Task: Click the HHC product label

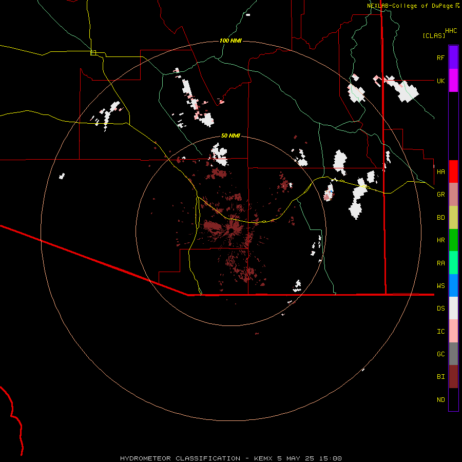Action: [x=451, y=31]
